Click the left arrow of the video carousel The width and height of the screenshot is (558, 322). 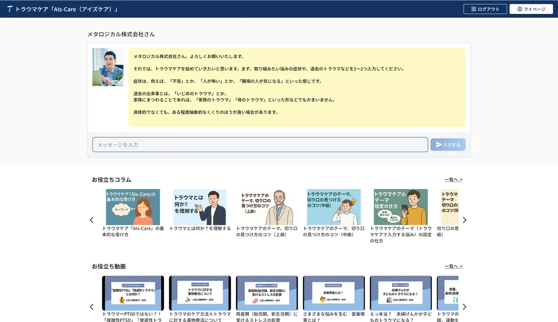pos(92,307)
